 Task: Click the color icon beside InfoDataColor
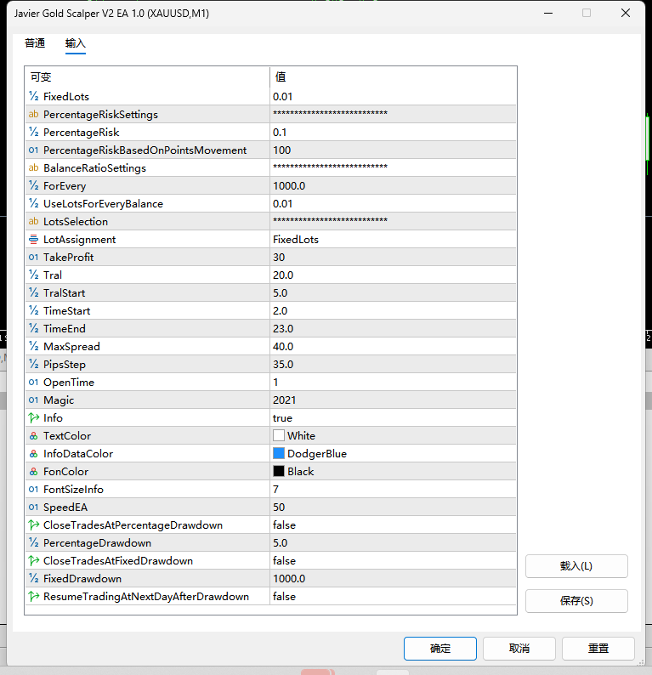[x=33, y=454]
